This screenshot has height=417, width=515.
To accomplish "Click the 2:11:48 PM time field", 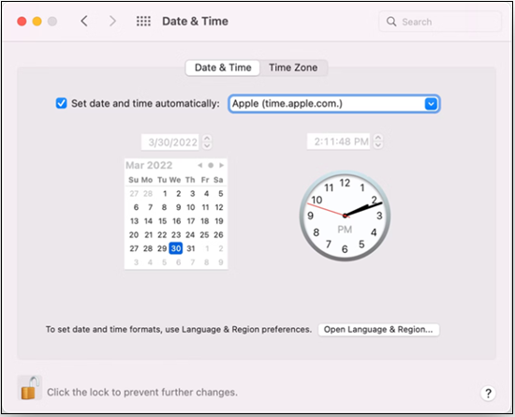I will coord(338,141).
